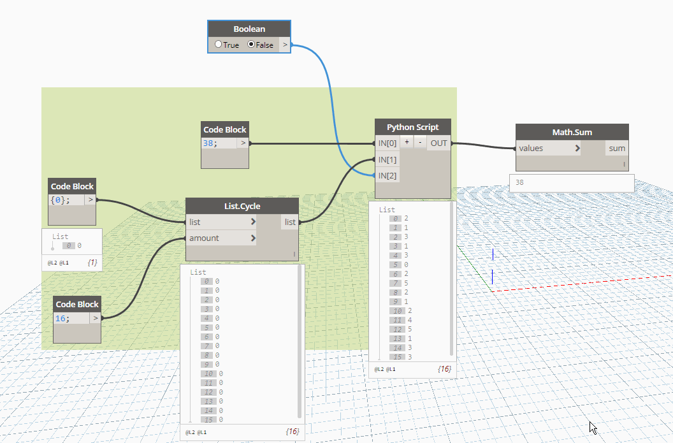Click index 12 row in Python Script output list
This screenshot has width=673, height=443.
pos(401,330)
